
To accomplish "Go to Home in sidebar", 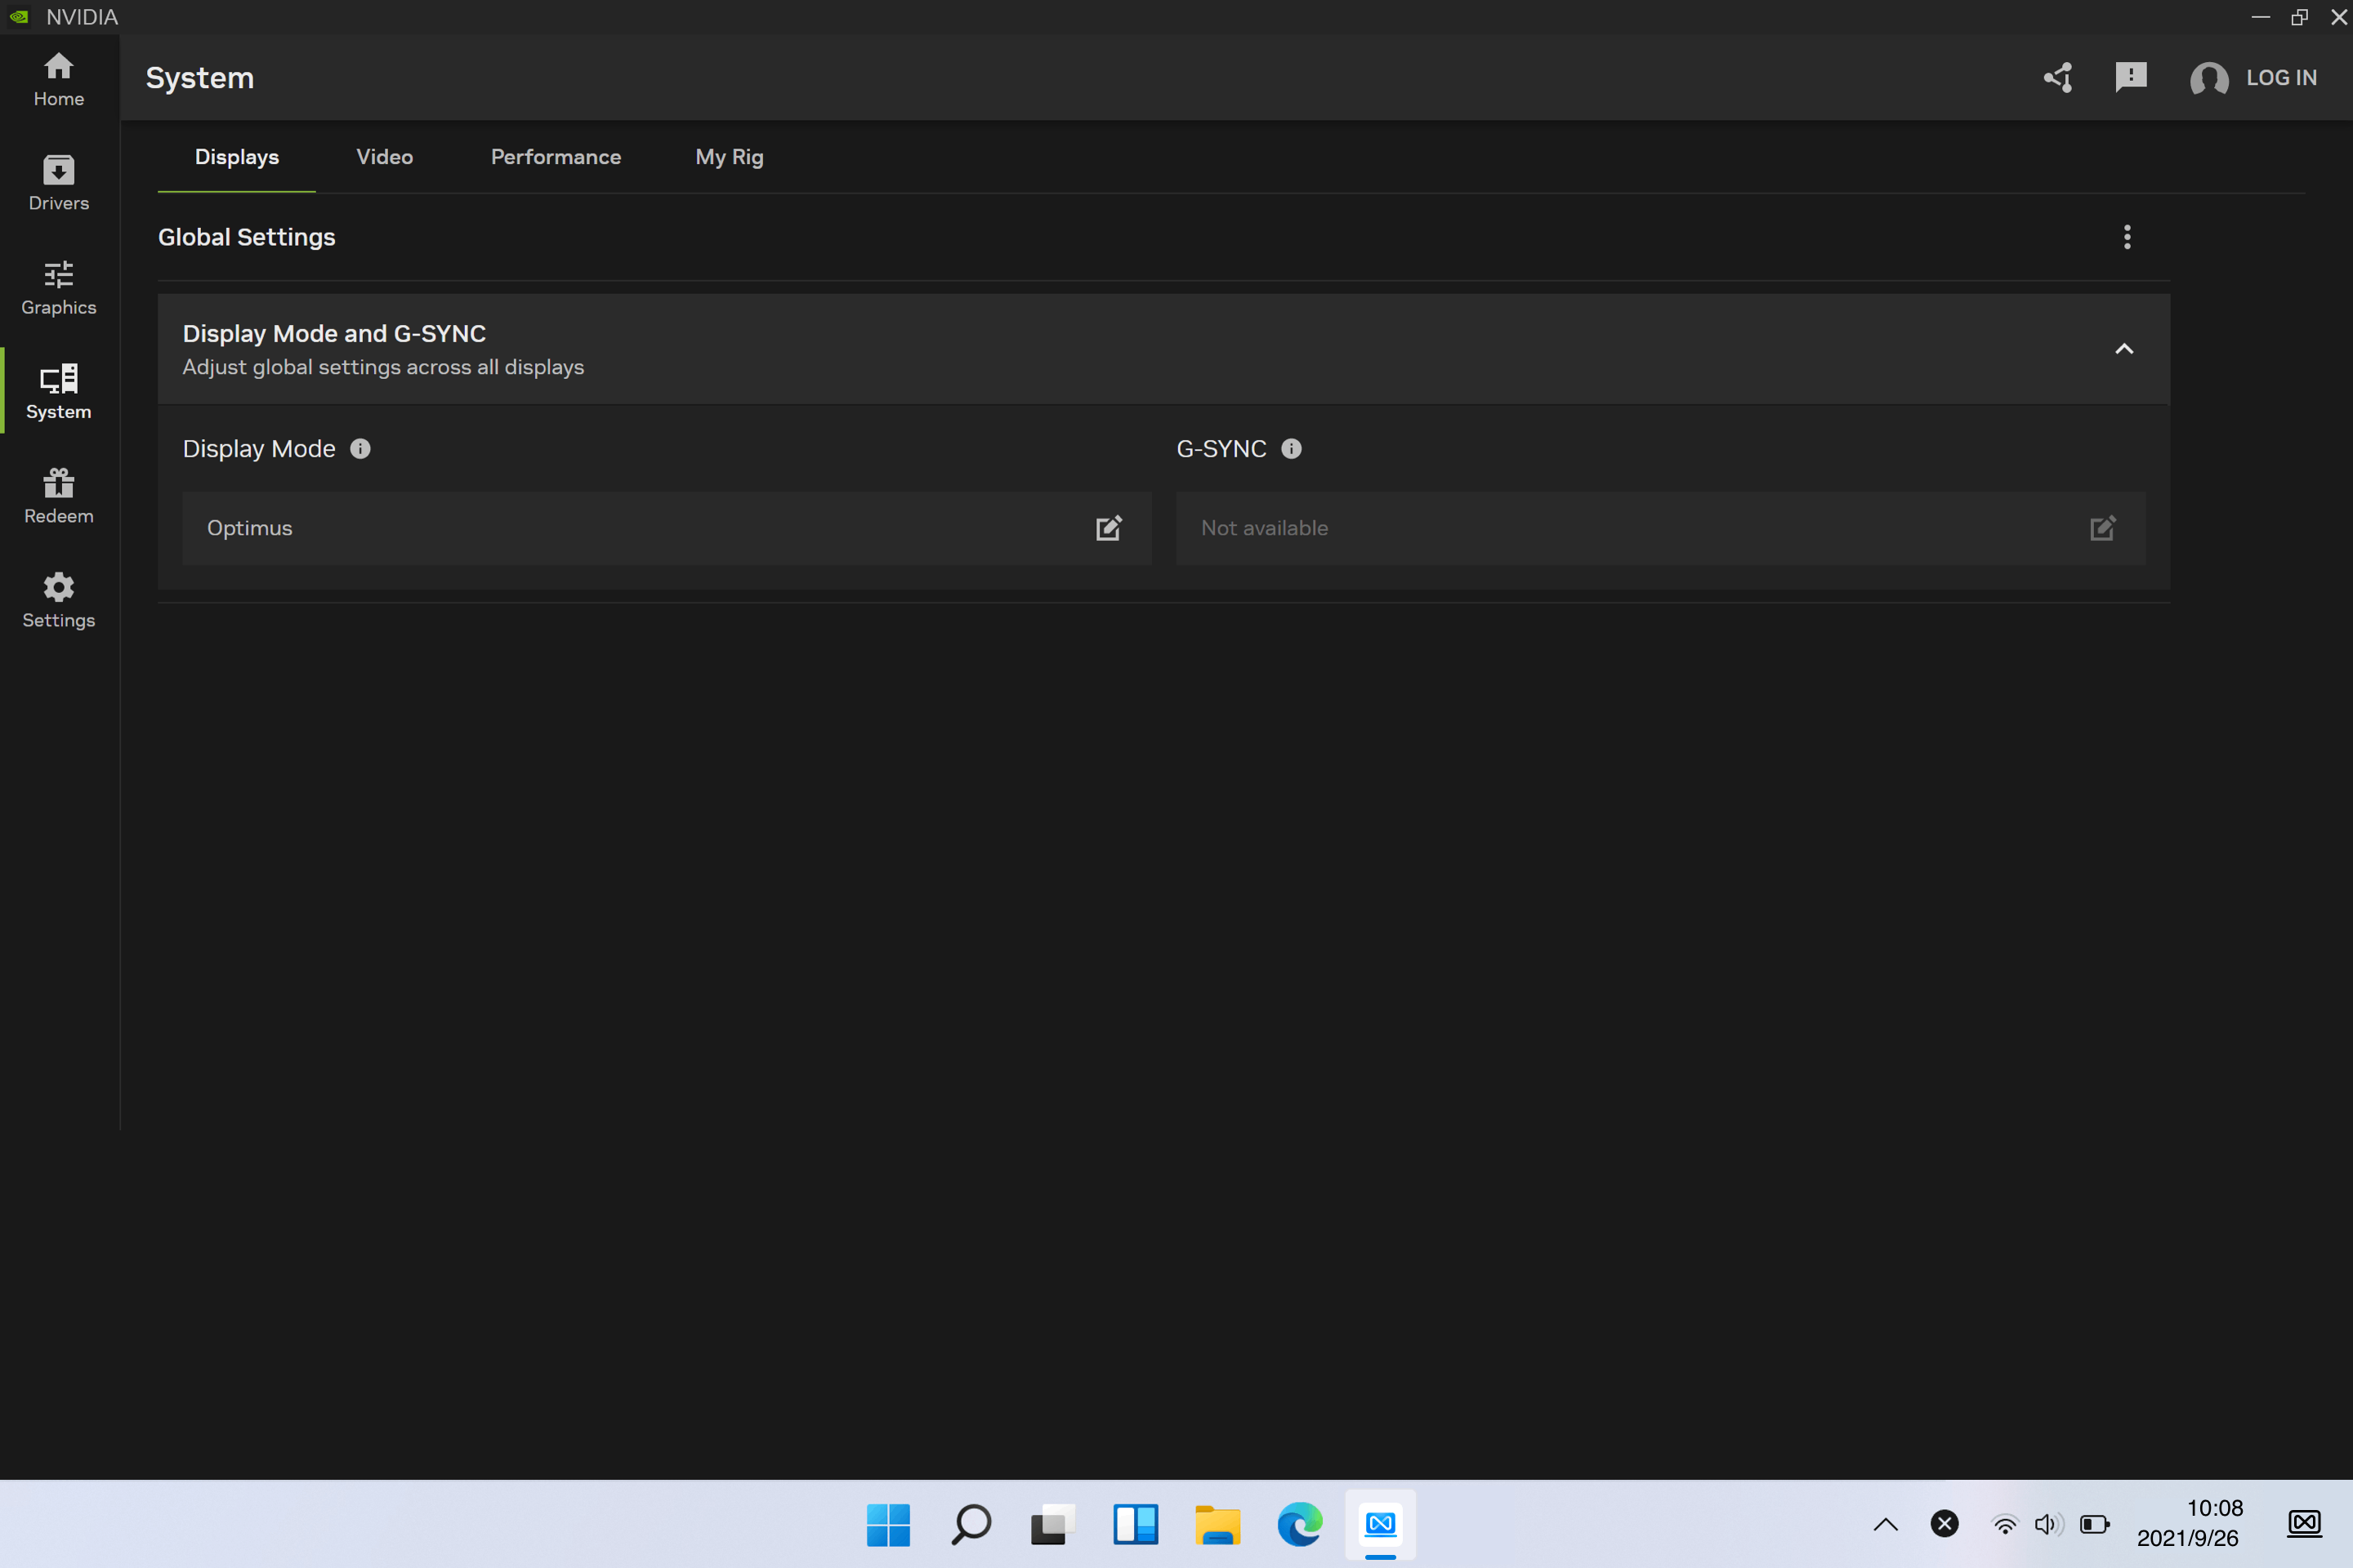I will tap(59, 79).
